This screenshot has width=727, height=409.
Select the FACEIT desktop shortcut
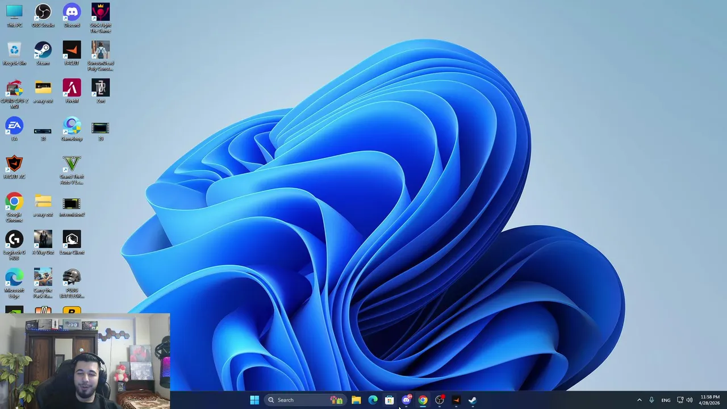point(72,54)
